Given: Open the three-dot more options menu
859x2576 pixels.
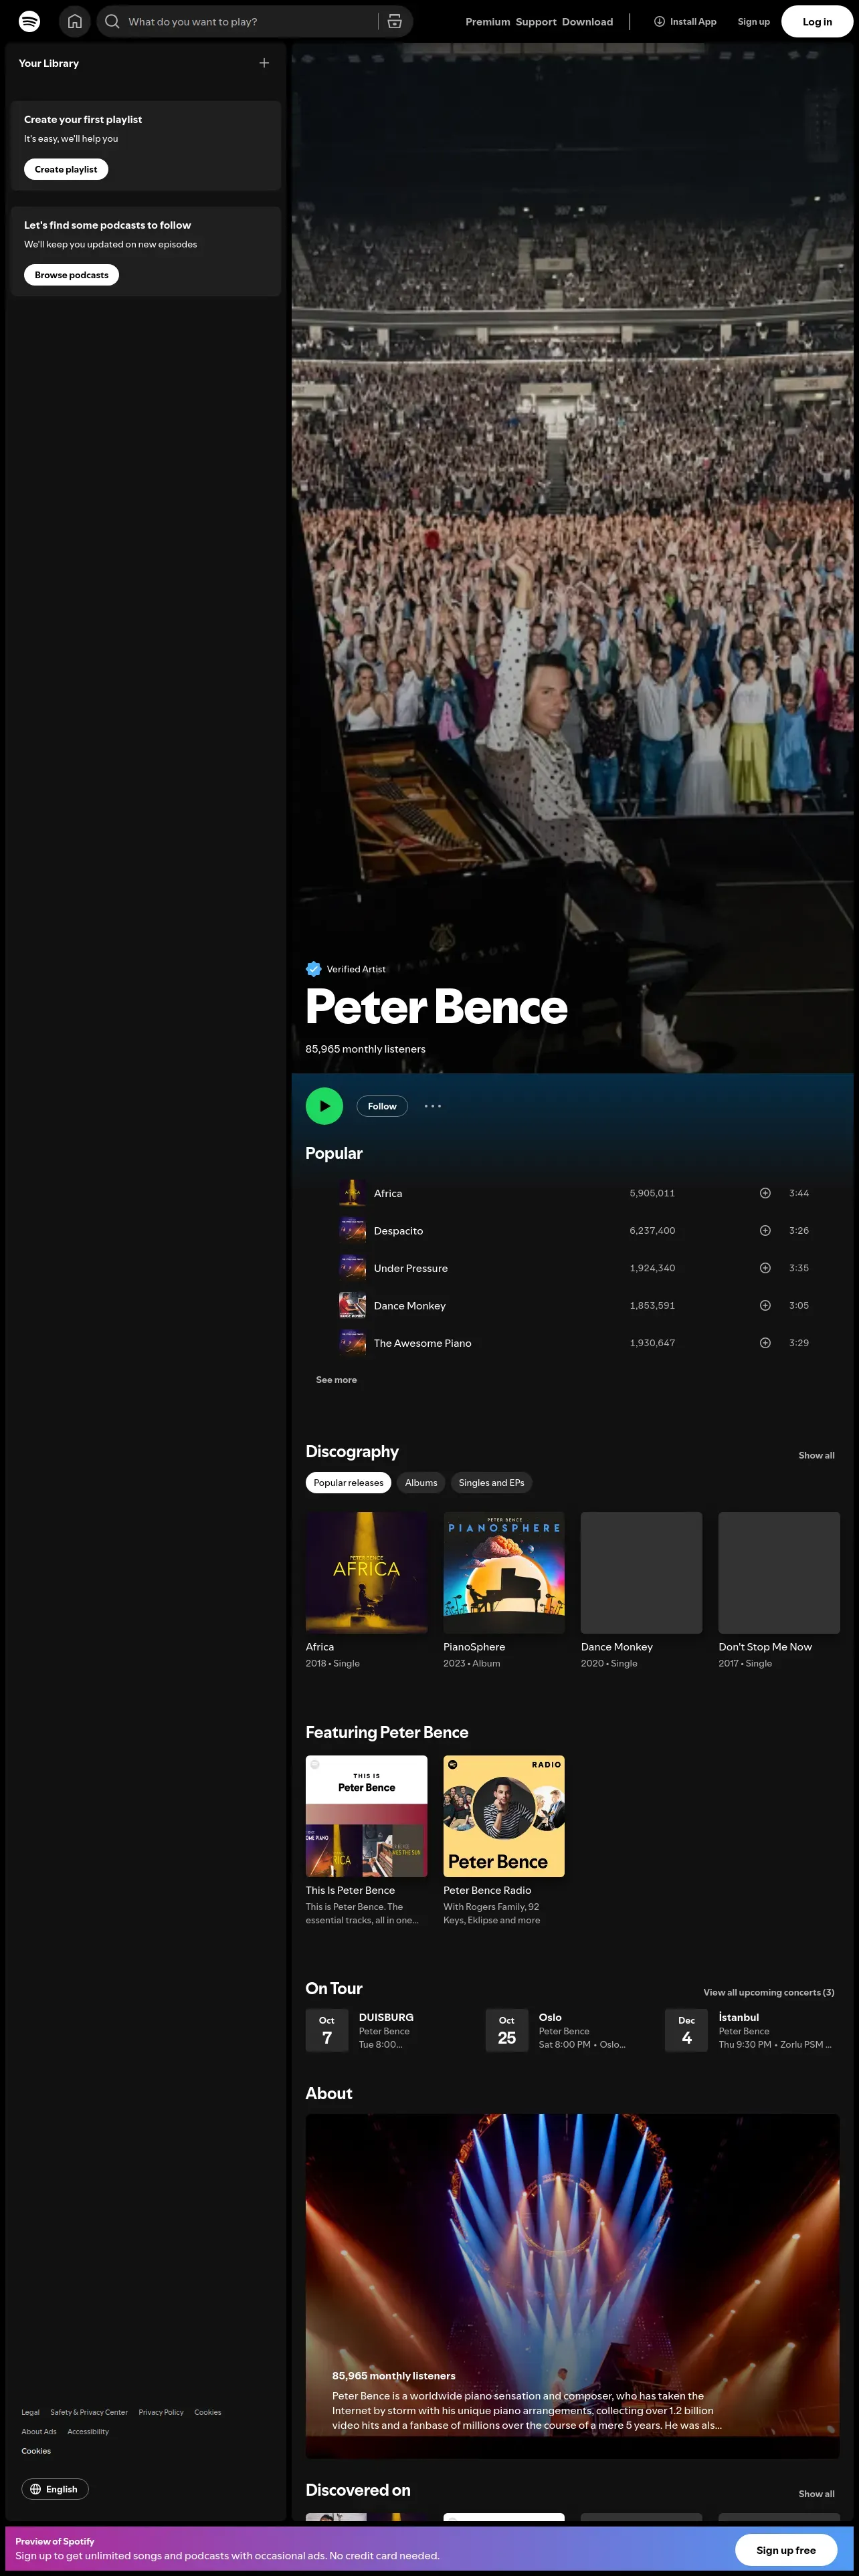Looking at the screenshot, I should (432, 1106).
